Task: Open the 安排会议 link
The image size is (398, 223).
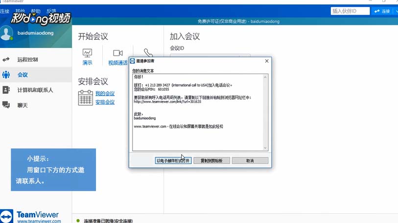Action: tap(105, 102)
